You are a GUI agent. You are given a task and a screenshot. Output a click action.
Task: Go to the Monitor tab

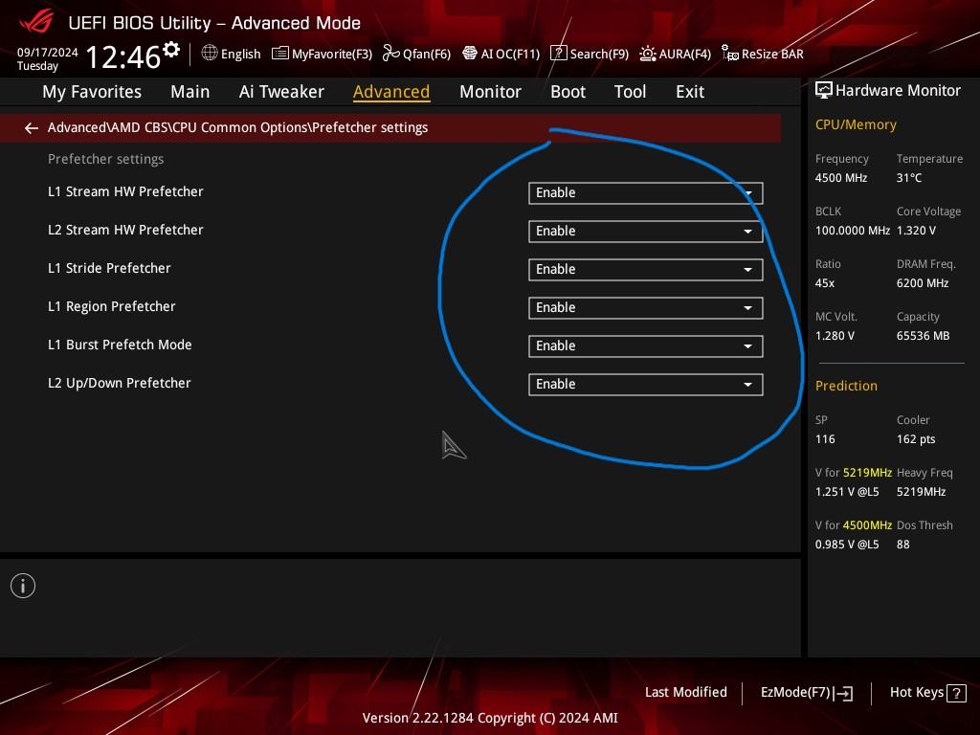coord(490,92)
